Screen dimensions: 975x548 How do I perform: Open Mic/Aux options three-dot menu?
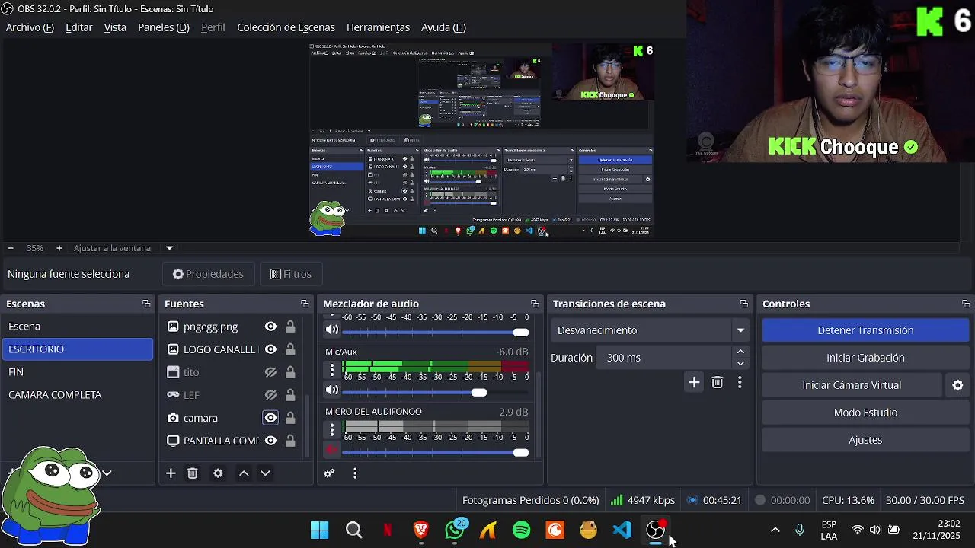click(x=331, y=371)
